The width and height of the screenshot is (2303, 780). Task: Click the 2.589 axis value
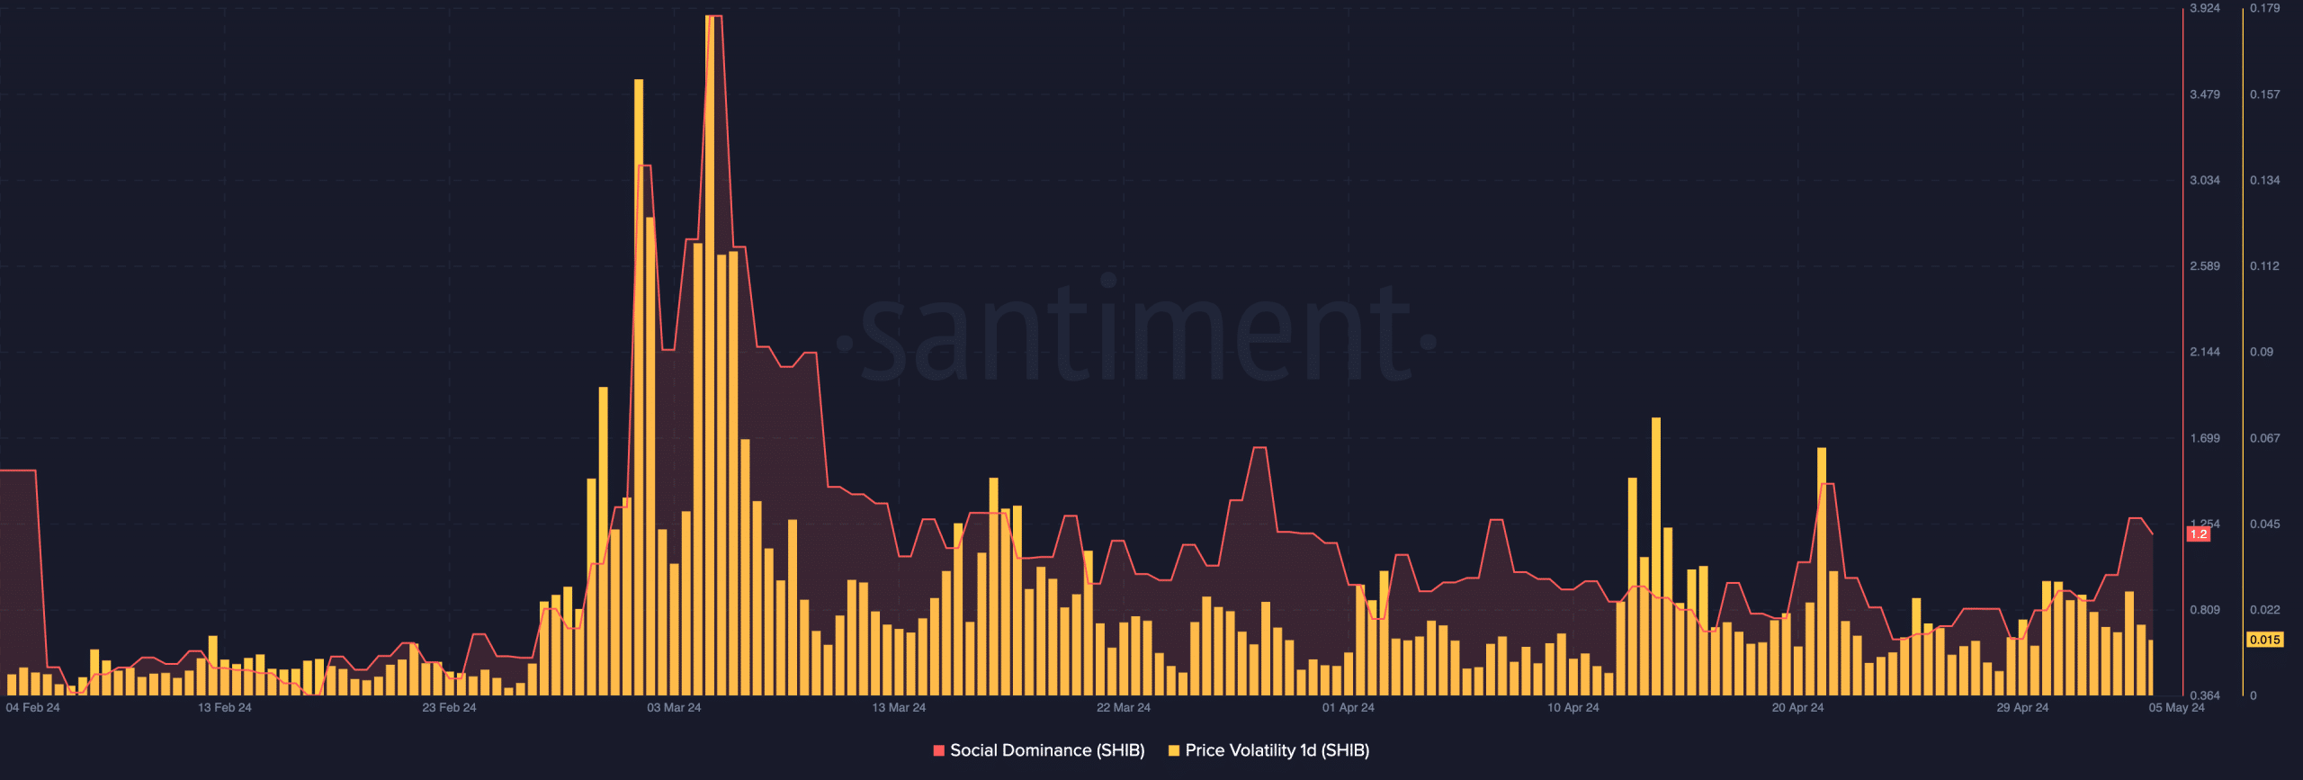pos(2205,266)
